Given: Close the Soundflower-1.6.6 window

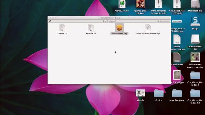Looking at the screenshot, I should tap(50, 18).
